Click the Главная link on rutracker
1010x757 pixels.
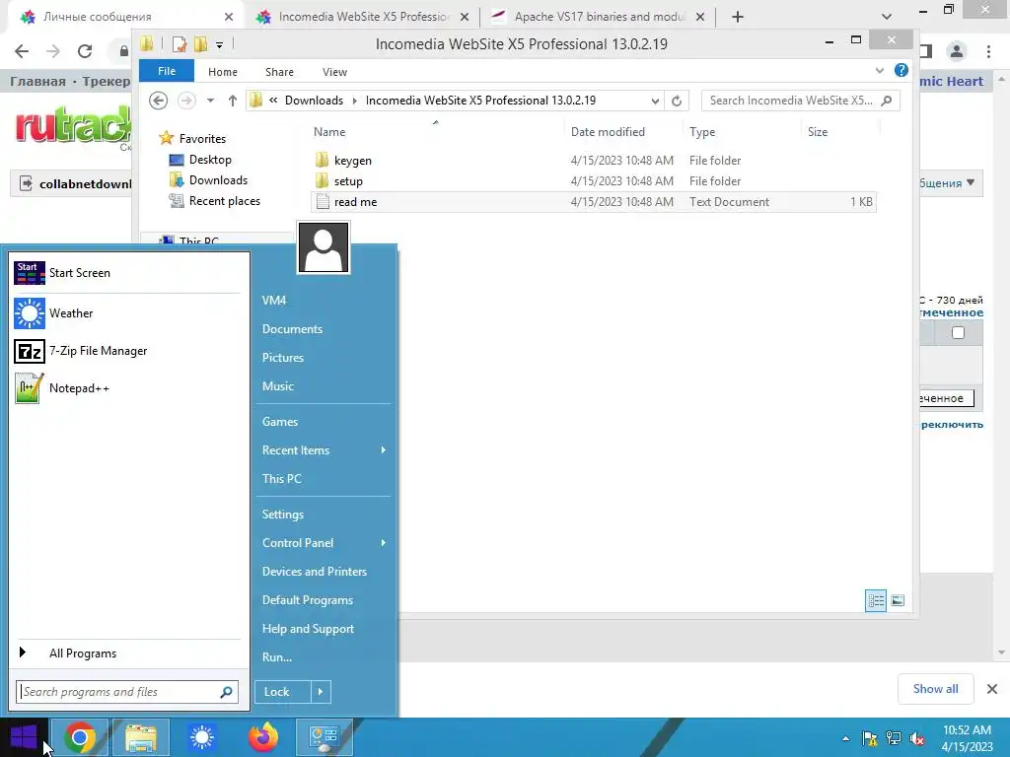click(37, 81)
